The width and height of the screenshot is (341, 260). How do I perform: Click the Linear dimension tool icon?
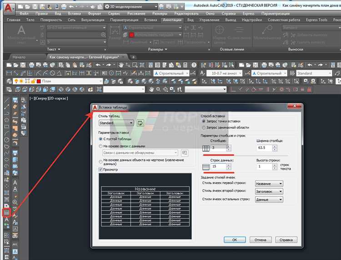(x=9, y=73)
